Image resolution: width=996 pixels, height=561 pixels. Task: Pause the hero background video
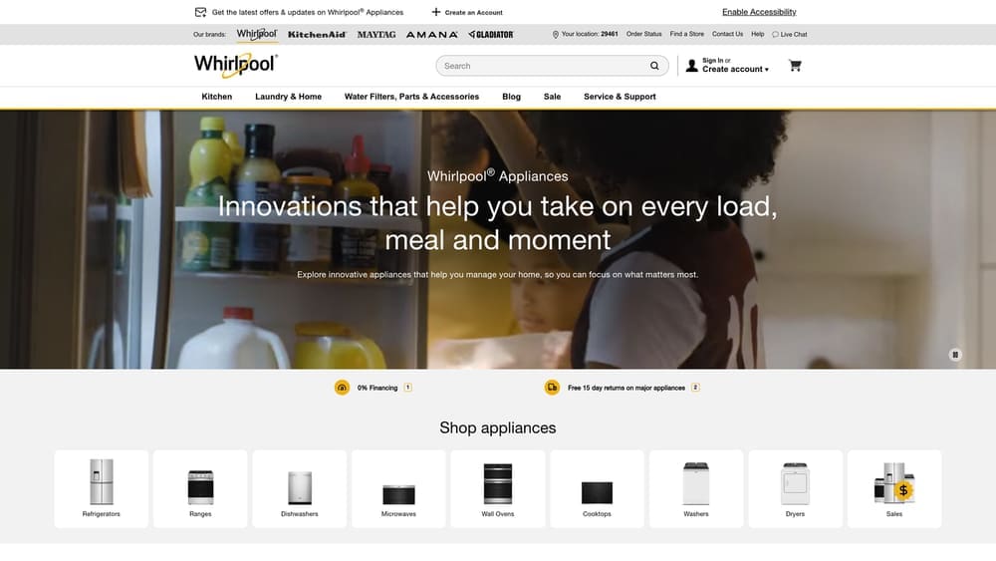(x=954, y=354)
